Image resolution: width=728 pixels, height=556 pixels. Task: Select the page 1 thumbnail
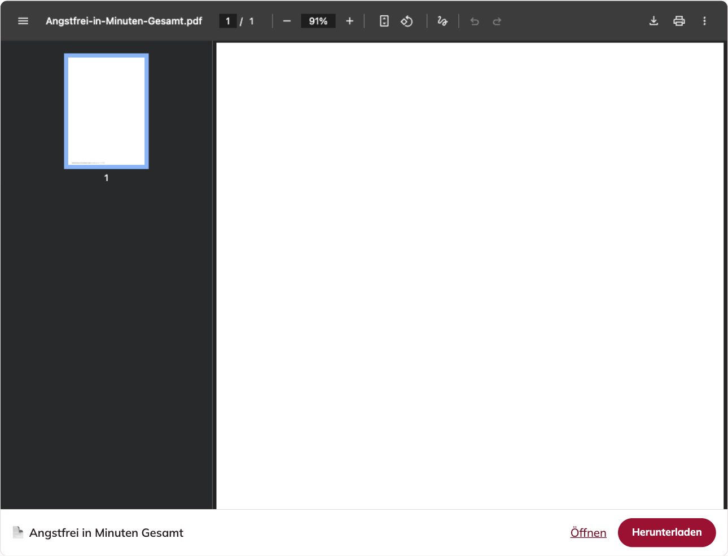(106, 111)
